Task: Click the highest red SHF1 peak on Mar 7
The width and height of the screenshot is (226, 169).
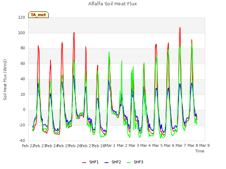Action: (180, 27)
